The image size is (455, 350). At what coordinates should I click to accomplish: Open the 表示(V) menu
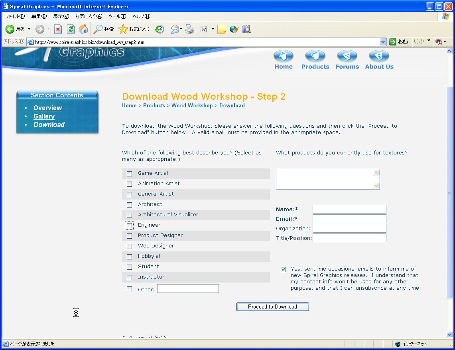(61, 16)
